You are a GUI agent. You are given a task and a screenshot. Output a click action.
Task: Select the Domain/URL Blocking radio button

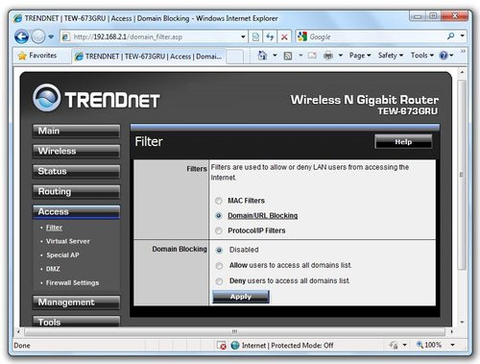pos(219,216)
